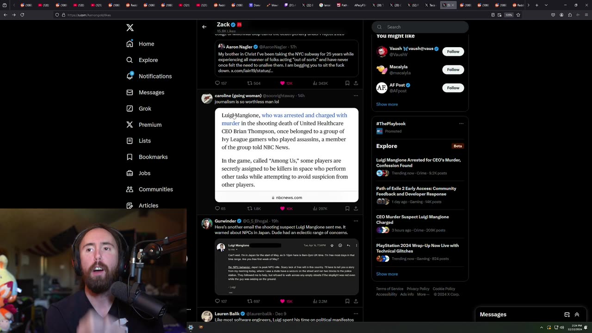Go back with the profile back arrow
The height and width of the screenshot is (333, 592).
[x=204, y=27]
